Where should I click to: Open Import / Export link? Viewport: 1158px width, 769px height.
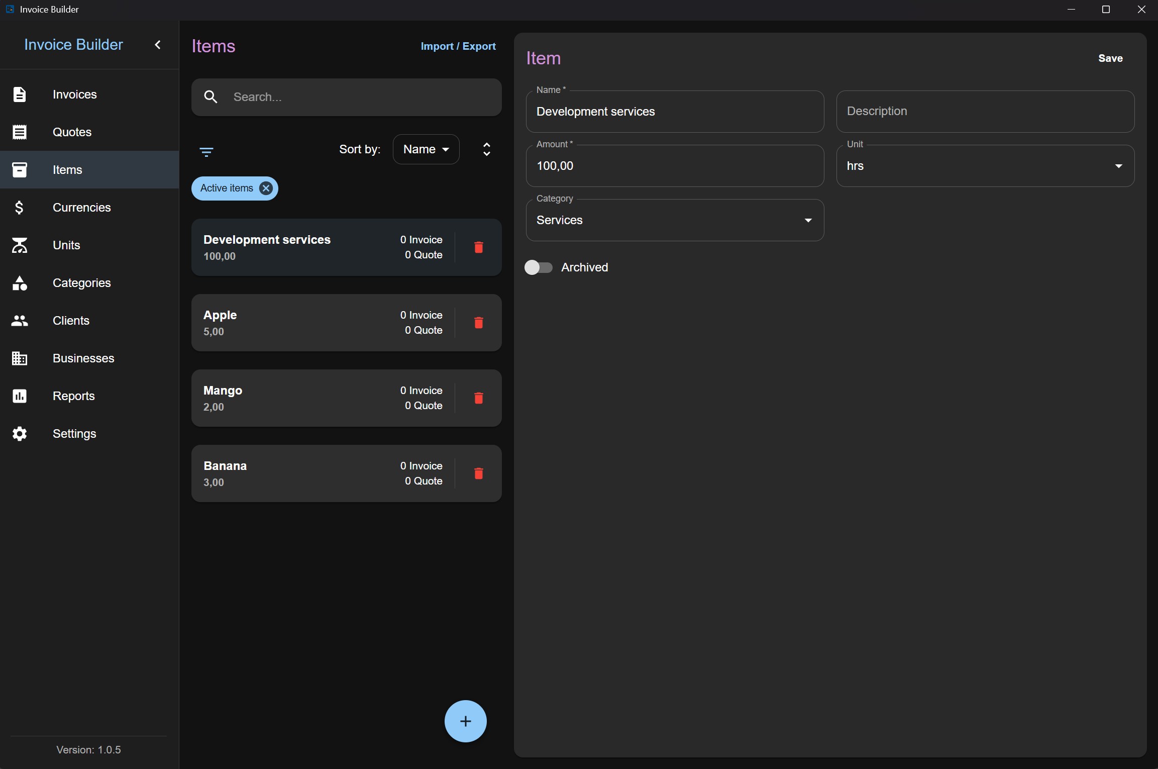pyautogui.click(x=458, y=46)
